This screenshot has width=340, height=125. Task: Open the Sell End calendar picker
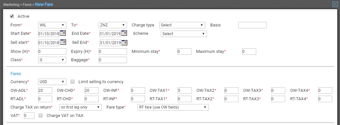click(124, 43)
